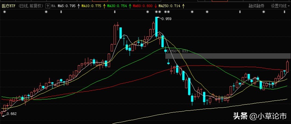Click the star marker nearest the rightmost arrow
This screenshot has width=291, height=124.
click(264, 12)
